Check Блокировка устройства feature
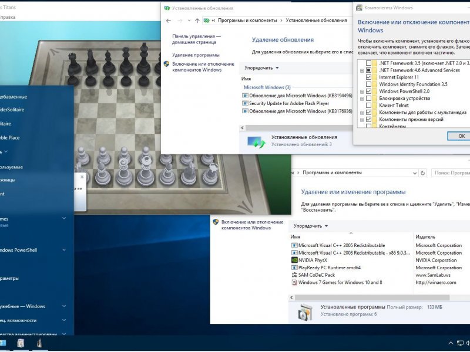The width and height of the screenshot is (470, 352). (369, 98)
